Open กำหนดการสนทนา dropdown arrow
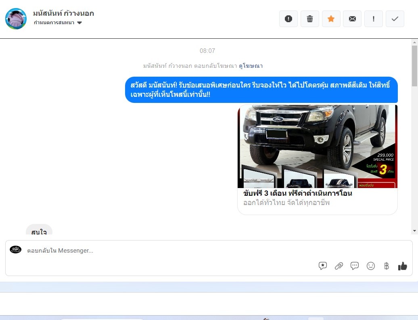This screenshot has width=418, height=320. [79, 23]
